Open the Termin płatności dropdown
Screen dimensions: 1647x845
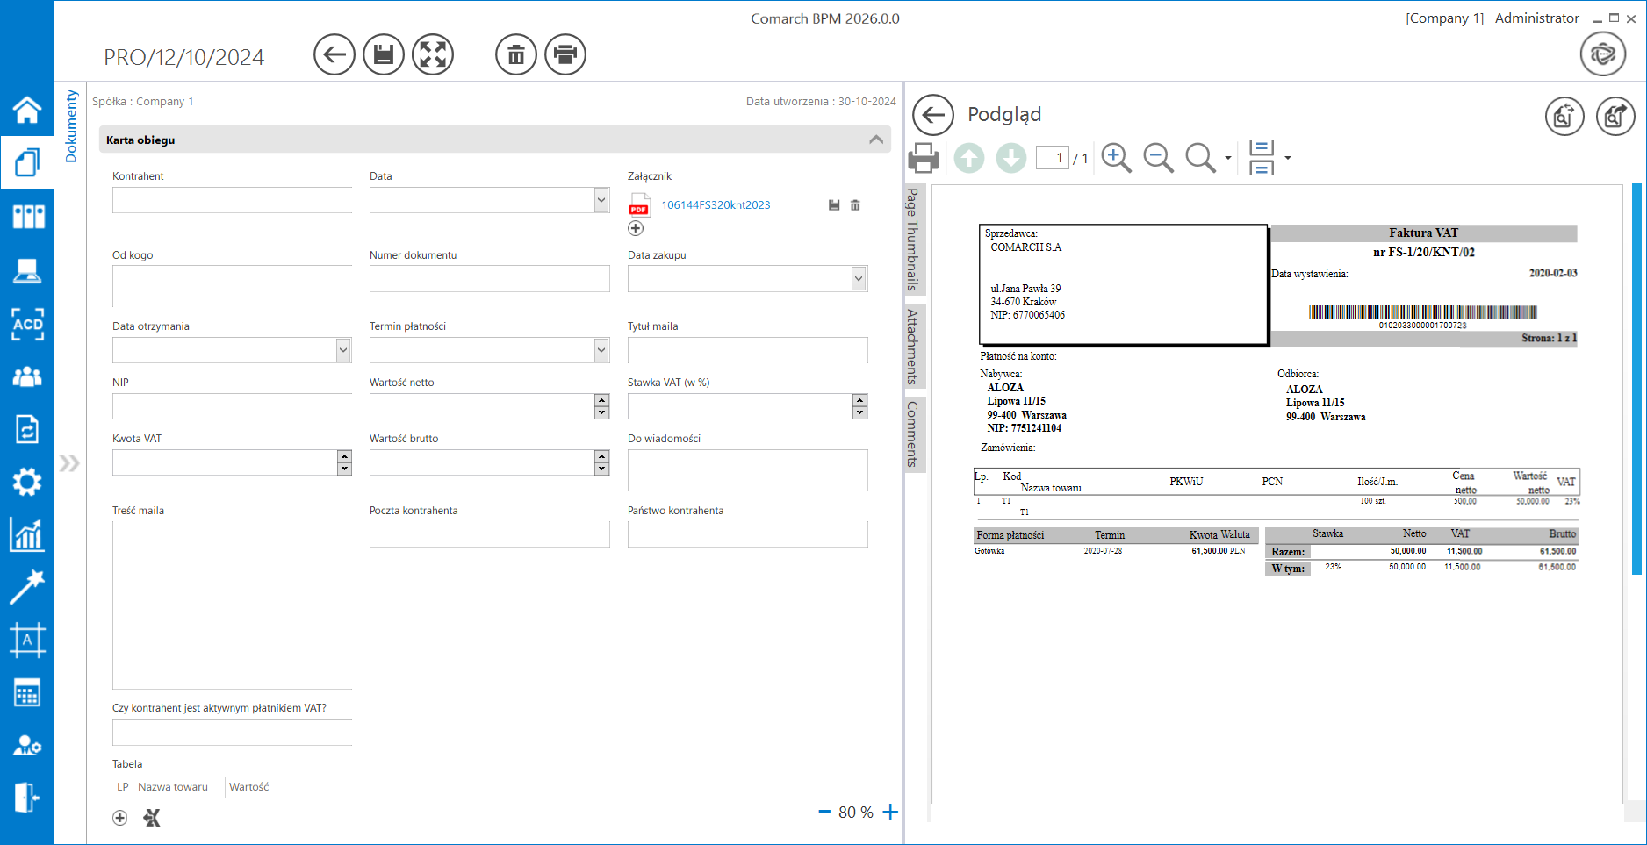601,350
